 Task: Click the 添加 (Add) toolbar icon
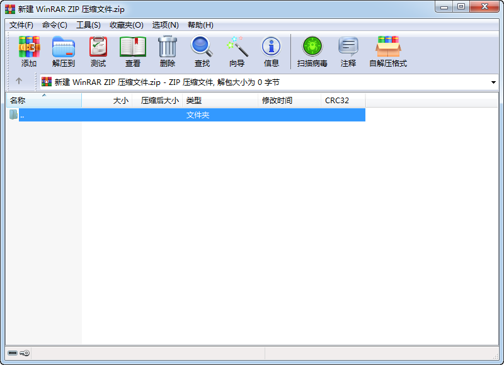point(29,52)
